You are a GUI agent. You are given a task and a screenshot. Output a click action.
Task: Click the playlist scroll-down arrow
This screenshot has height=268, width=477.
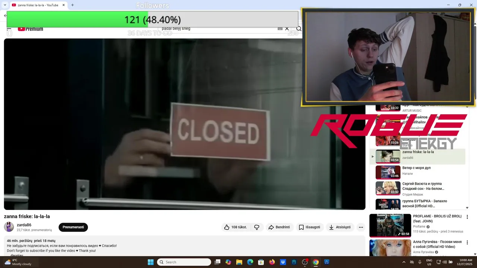click(467, 208)
